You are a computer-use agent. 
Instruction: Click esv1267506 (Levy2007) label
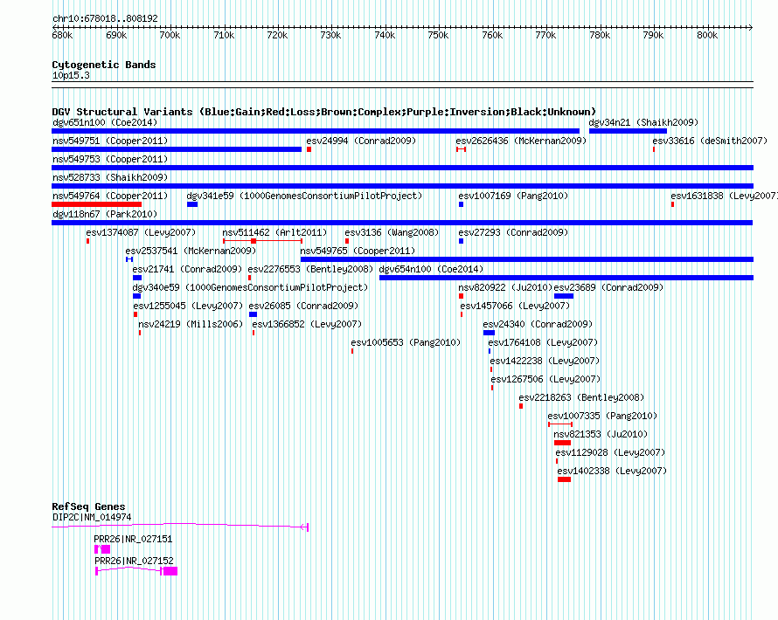click(545, 379)
